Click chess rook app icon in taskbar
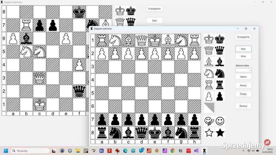This screenshot has height=155, width=276. [x=204, y=151]
